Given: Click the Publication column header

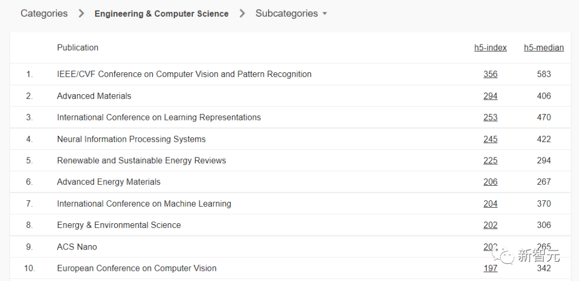Looking at the screenshot, I should click(78, 48).
